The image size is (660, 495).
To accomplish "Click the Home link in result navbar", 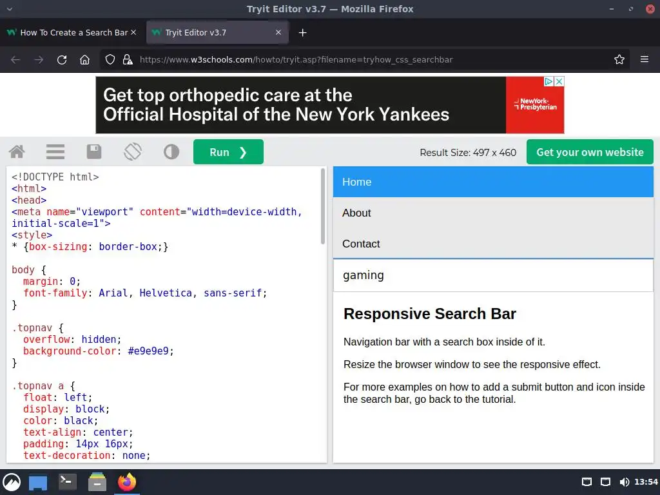I will pyautogui.click(x=493, y=182).
